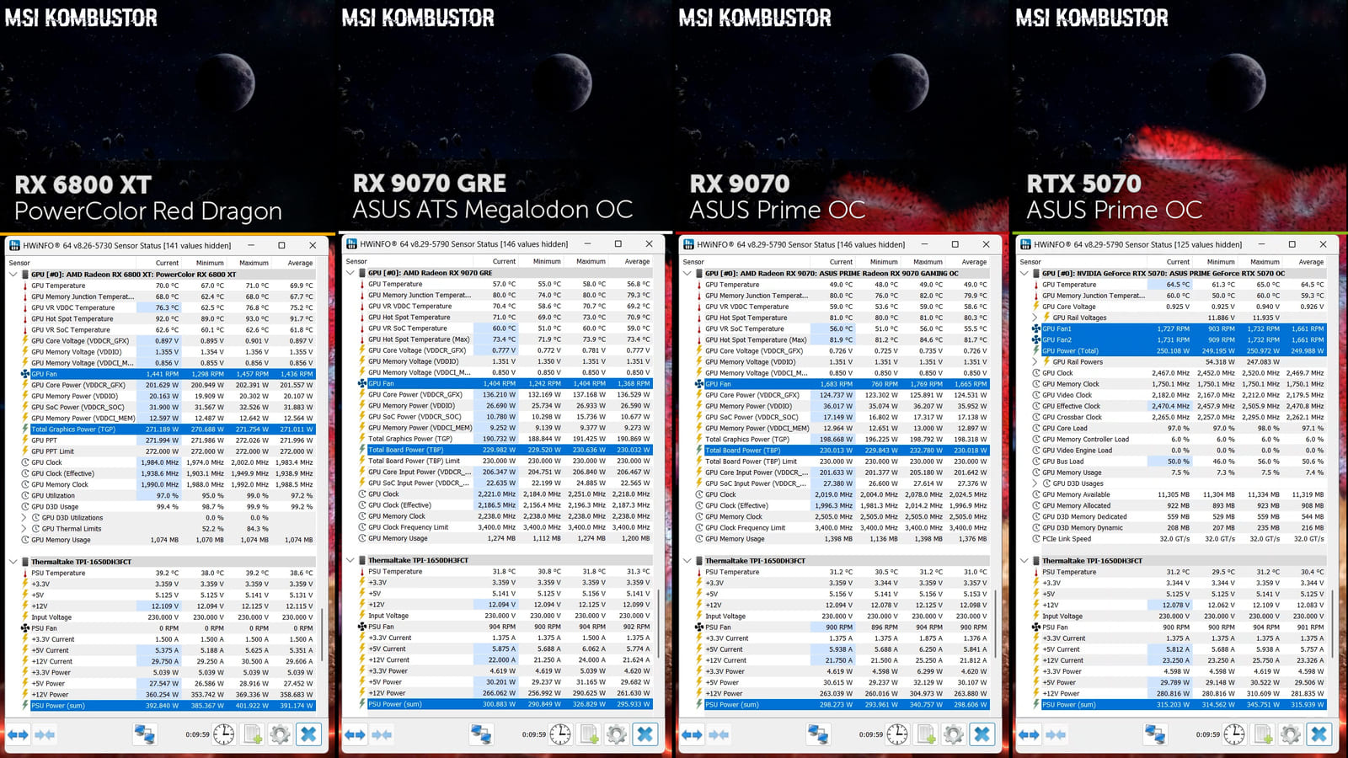
Task: Click expand-columns arrows in ASUS PRIME RX 9070 window
Action: click(x=692, y=735)
